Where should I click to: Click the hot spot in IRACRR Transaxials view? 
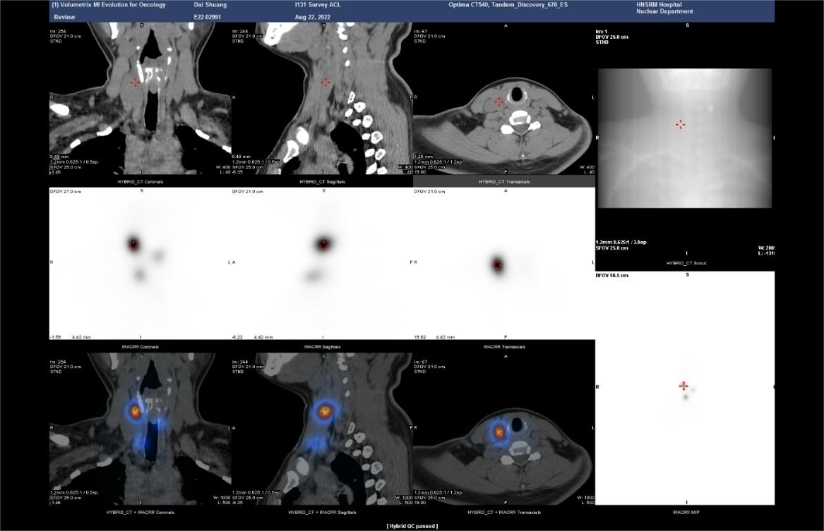(x=498, y=265)
